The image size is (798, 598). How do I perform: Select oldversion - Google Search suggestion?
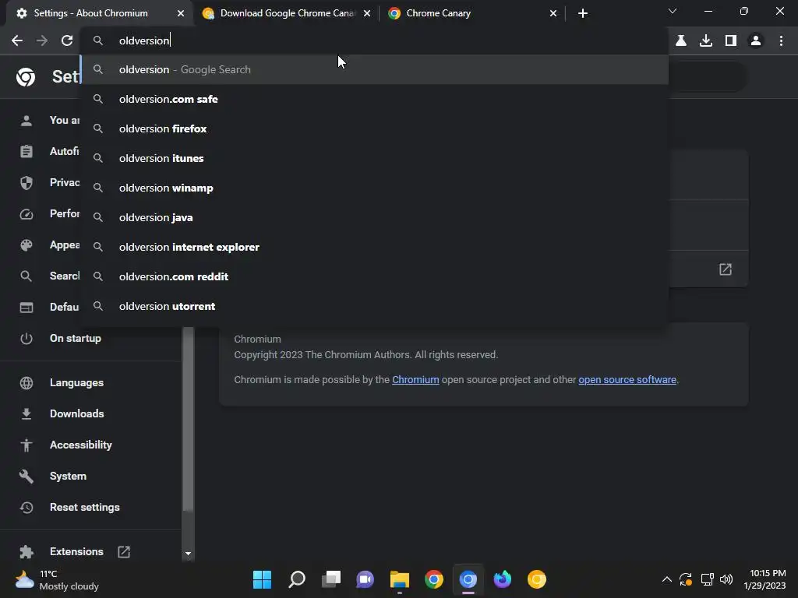[374, 69]
